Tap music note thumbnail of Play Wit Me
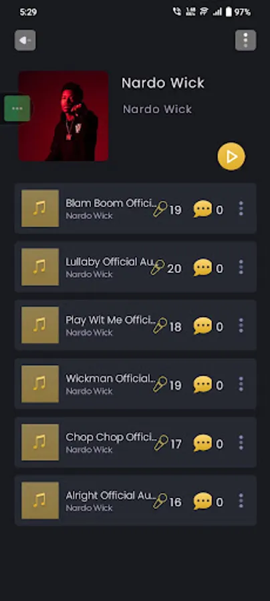Screen dimensions: 270x601 tap(40, 325)
